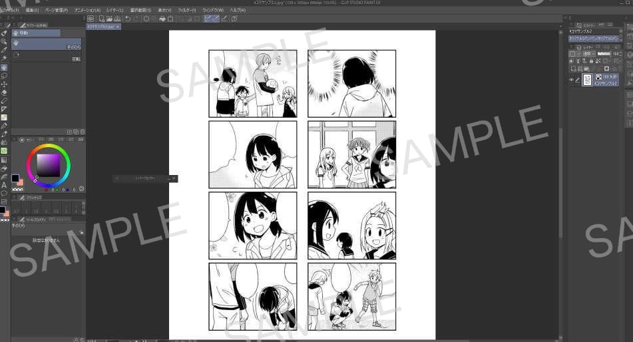The image size is (633, 342).
Task: Open the color panel menu icon
Action: (14, 140)
